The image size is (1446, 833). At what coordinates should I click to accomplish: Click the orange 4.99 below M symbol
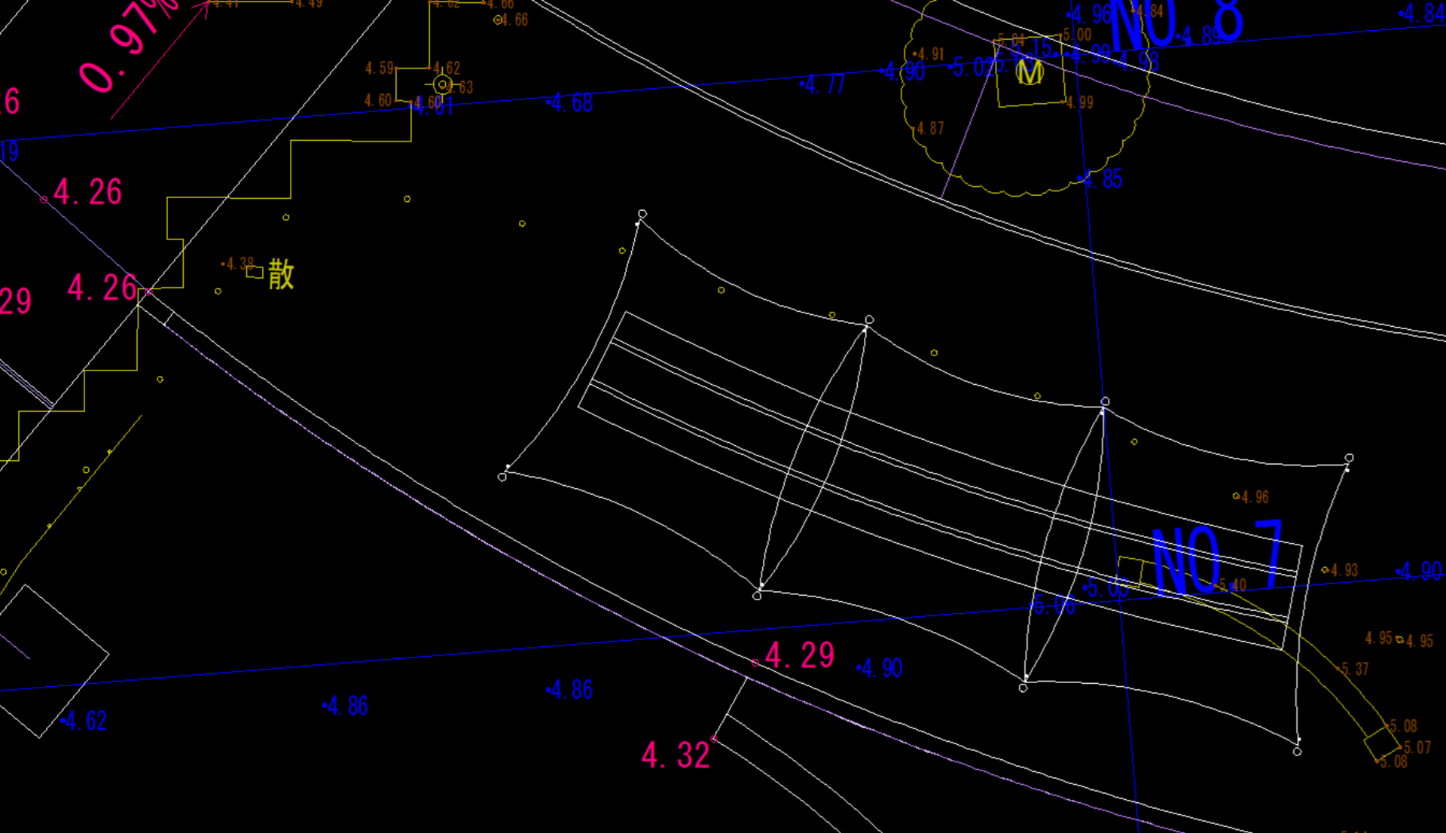click(1080, 102)
